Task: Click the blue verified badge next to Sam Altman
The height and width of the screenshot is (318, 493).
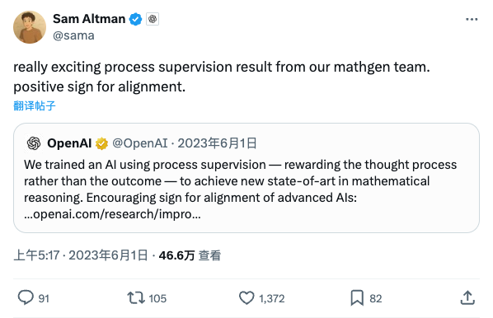Action: [135, 19]
